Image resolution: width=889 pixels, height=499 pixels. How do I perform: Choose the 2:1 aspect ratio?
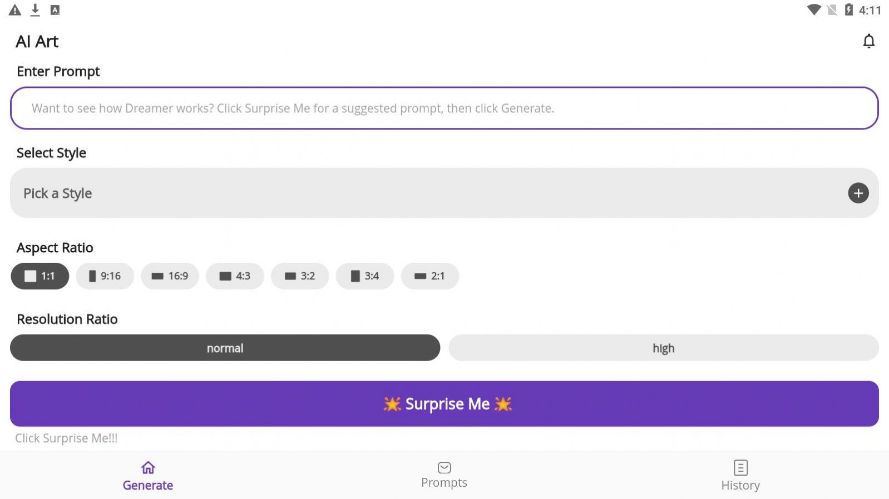click(x=429, y=276)
